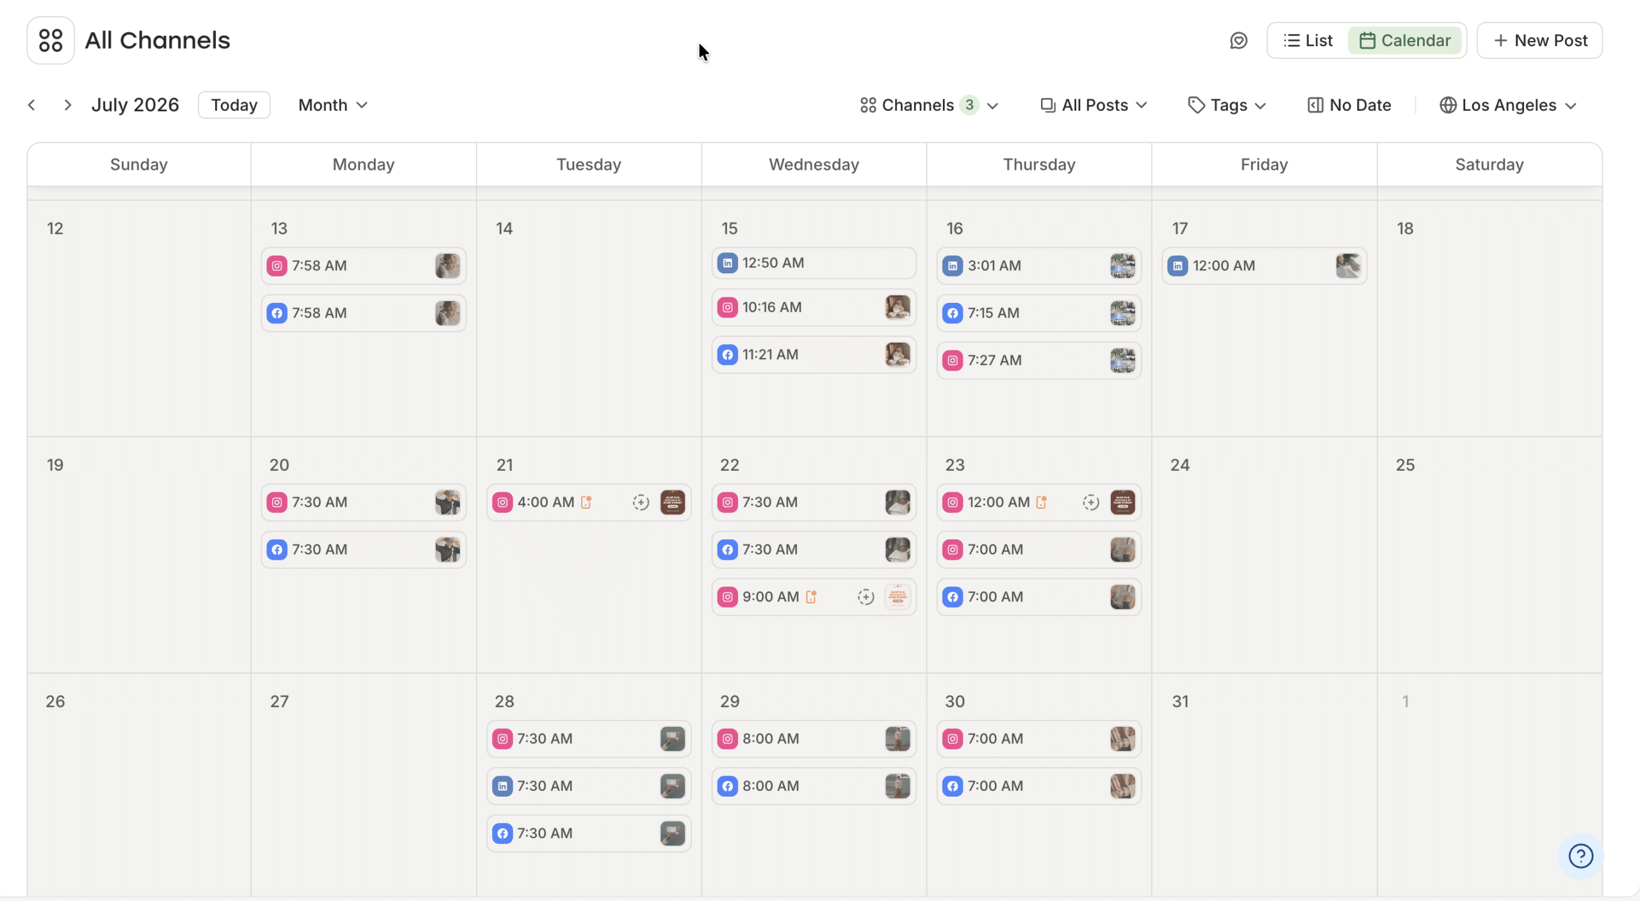Select day 14 cell

click(589, 319)
